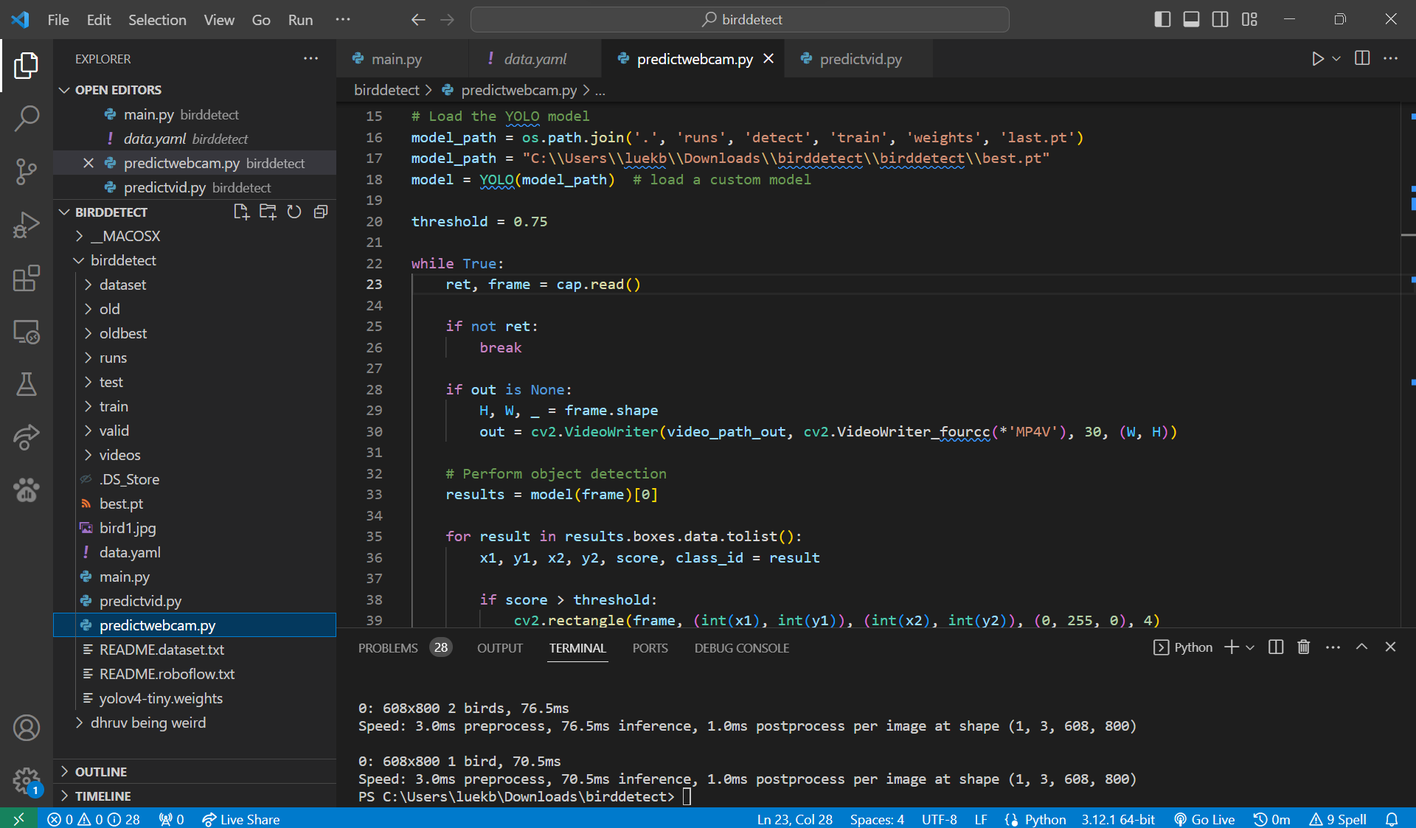1416x828 pixels.
Task: Open the Testing flask view
Action: pos(27,384)
